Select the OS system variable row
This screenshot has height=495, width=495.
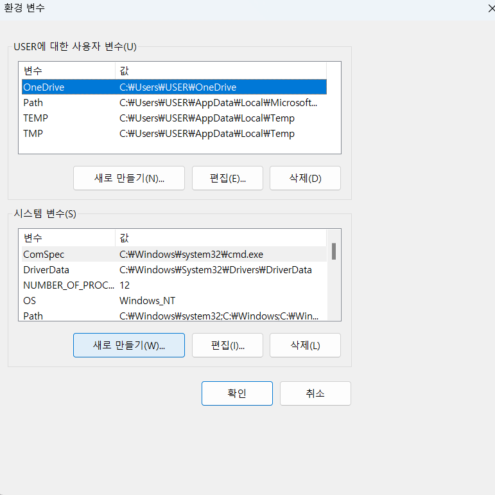click(174, 301)
